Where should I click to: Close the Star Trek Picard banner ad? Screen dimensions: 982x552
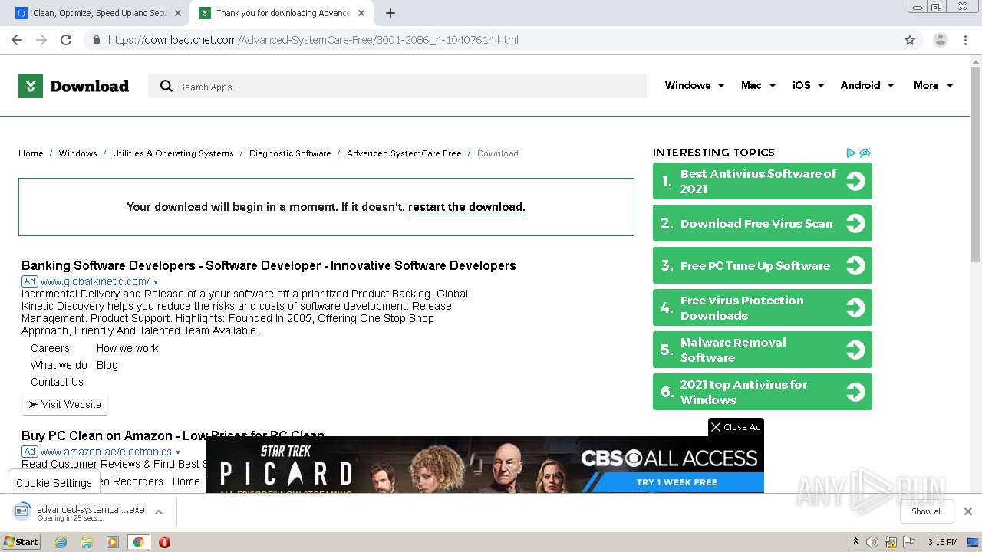tap(736, 427)
